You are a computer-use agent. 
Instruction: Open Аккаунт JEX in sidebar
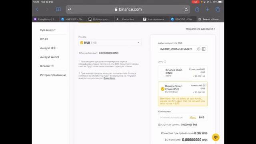[48, 48]
